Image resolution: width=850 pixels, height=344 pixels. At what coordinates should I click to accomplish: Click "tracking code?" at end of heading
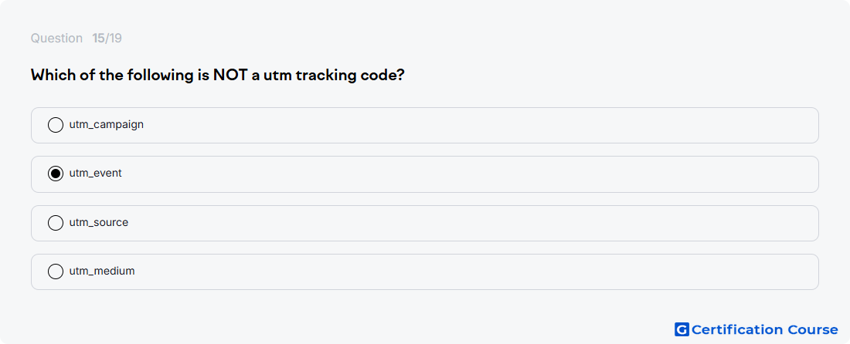[349, 75]
